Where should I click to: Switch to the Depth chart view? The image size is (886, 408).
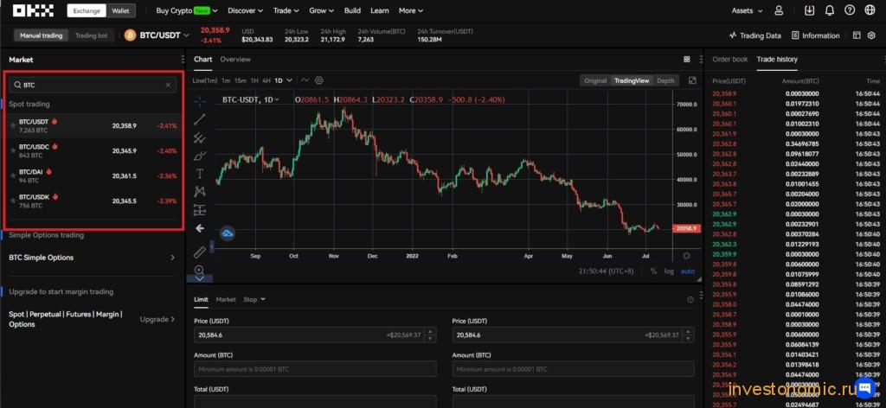point(665,80)
